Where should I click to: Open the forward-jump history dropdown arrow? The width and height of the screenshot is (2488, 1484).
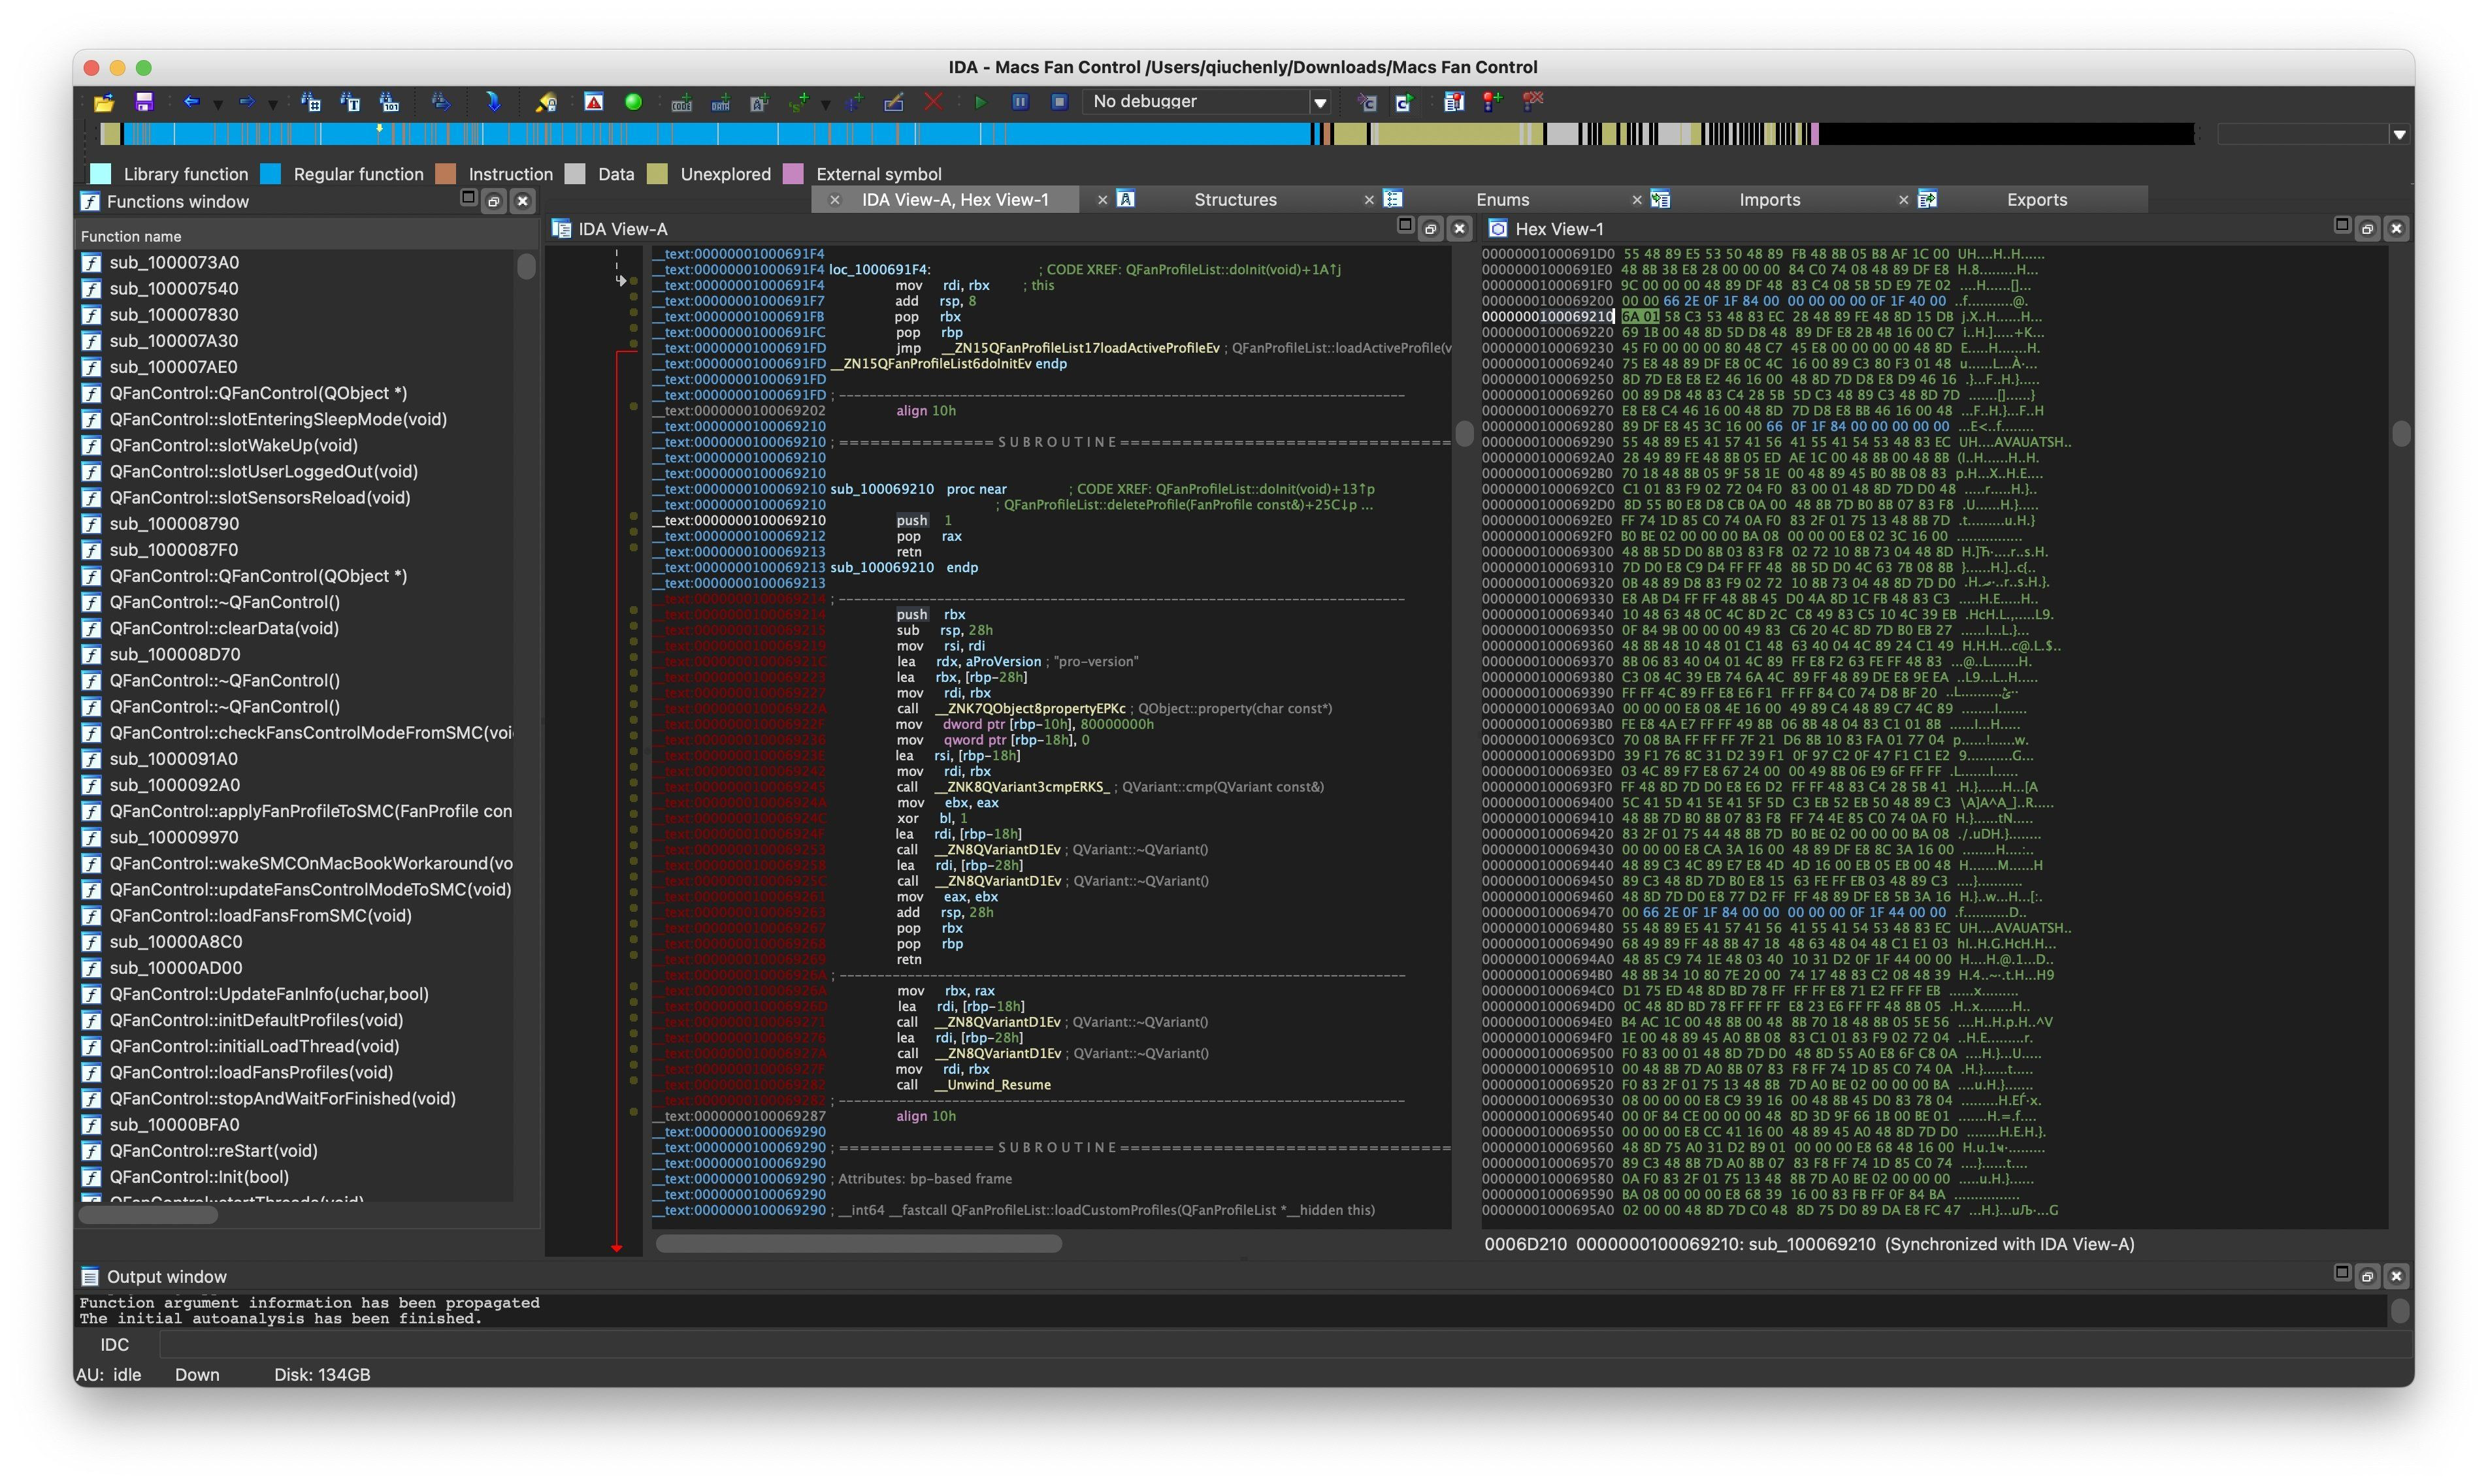click(272, 104)
